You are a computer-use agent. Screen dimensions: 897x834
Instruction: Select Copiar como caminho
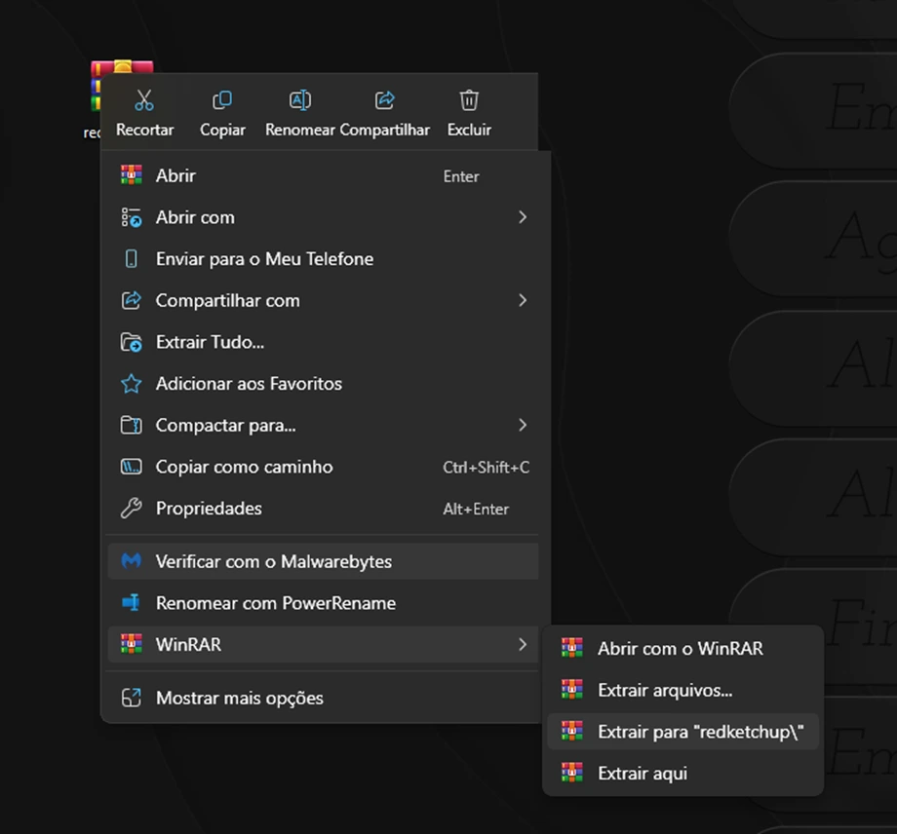pyautogui.click(x=244, y=467)
